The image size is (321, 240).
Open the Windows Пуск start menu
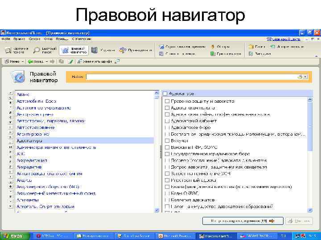point(15,236)
